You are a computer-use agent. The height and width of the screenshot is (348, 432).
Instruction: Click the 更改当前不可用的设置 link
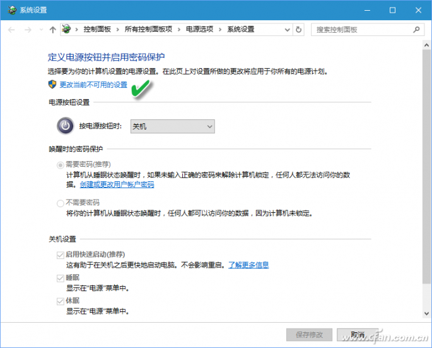click(x=93, y=85)
